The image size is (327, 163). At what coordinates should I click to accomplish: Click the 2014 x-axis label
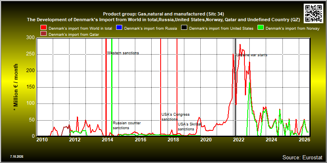pos(108,139)
